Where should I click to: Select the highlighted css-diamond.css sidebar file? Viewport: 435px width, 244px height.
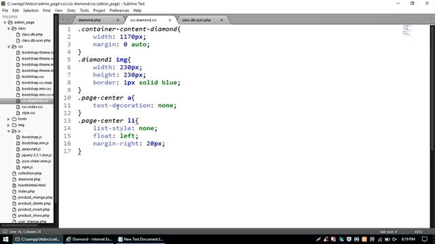click(x=35, y=101)
